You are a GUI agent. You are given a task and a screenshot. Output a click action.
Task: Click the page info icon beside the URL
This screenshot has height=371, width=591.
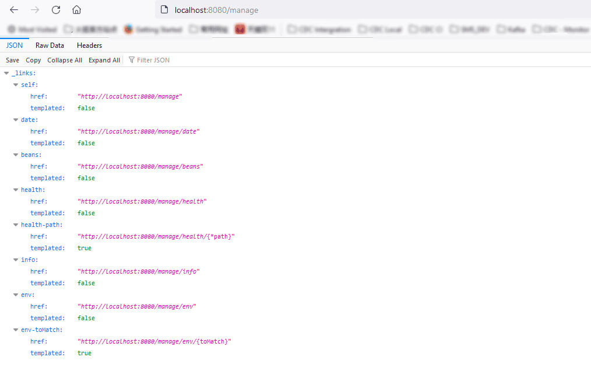[164, 10]
